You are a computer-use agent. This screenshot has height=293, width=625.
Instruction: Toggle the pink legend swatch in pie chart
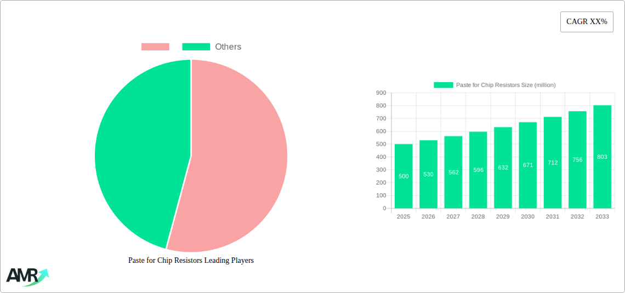(155, 47)
